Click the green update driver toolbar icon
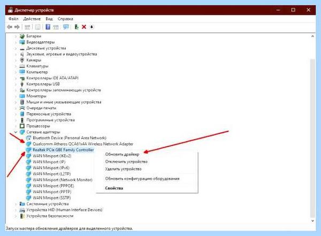Viewport: 321px width, 236px height. (x=77, y=27)
